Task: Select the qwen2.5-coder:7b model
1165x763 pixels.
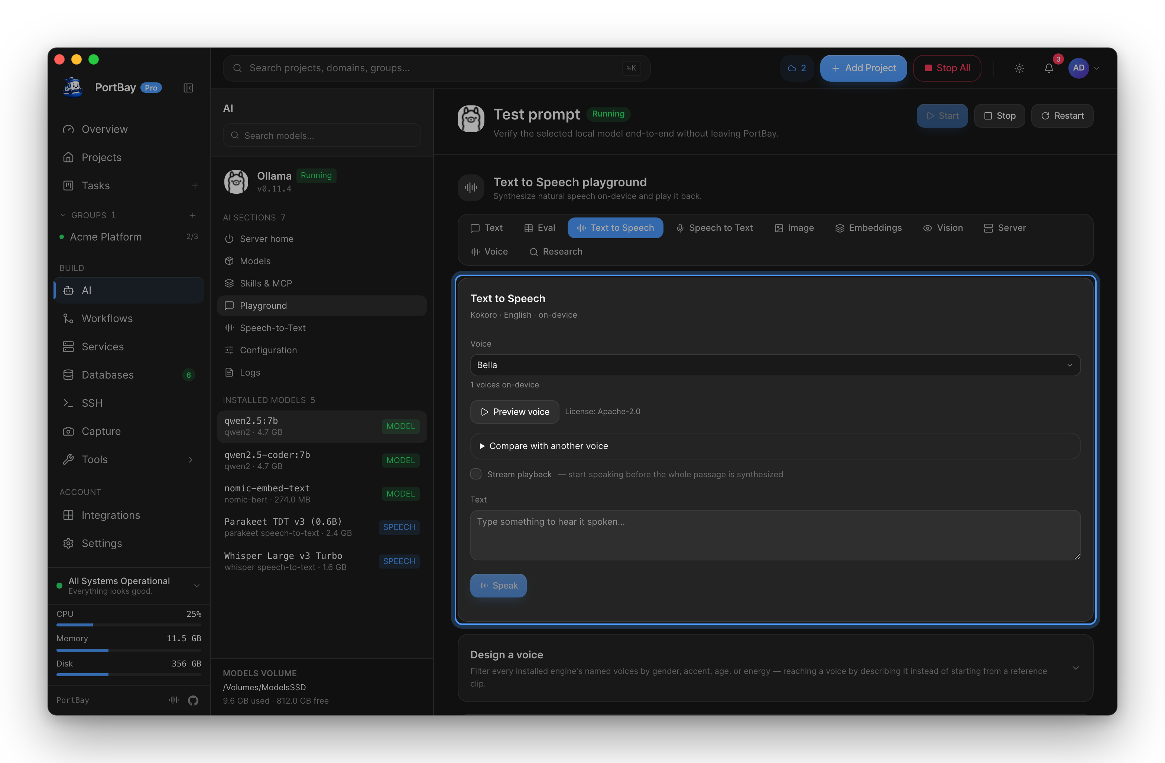Action: pyautogui.click(x=322, y=460)
